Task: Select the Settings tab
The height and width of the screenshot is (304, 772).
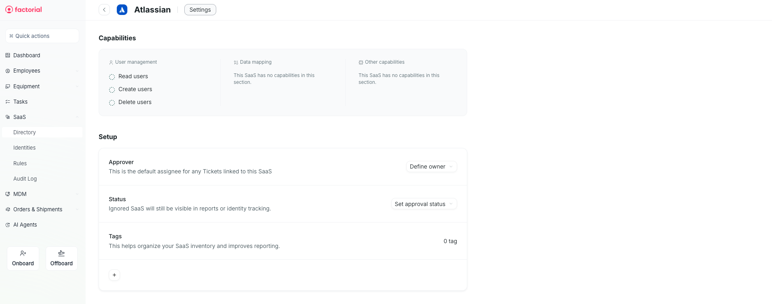Action: (x=200, y=10)
